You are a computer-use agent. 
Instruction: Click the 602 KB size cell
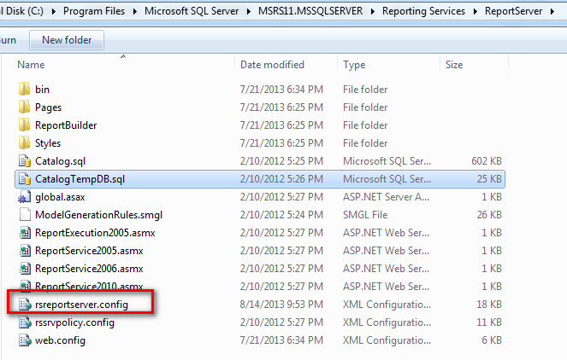(x=487, y=161)
